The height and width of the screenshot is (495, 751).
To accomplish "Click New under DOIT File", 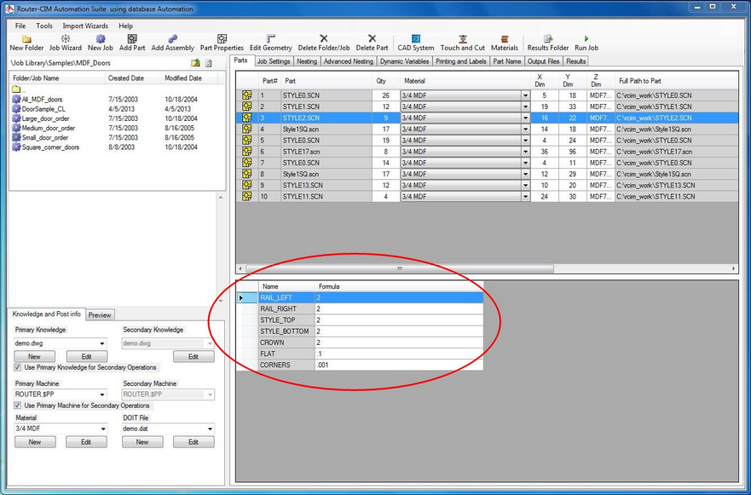I will click(142, 442).
